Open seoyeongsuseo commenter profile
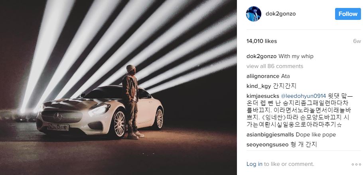Screen dimensions: 363x175 point(267,145)
